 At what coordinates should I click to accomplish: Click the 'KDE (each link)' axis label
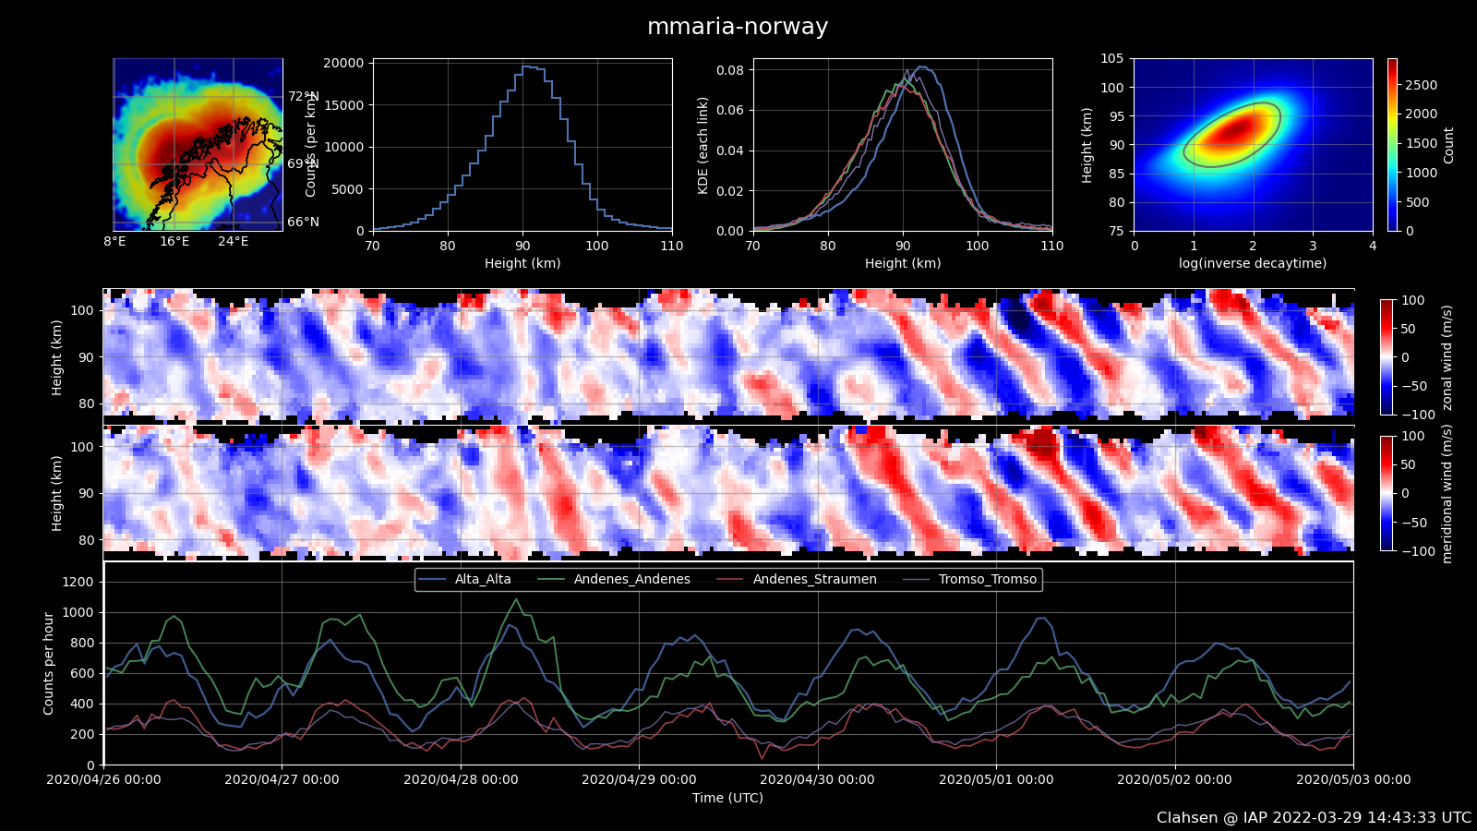[x=703, y=145]
